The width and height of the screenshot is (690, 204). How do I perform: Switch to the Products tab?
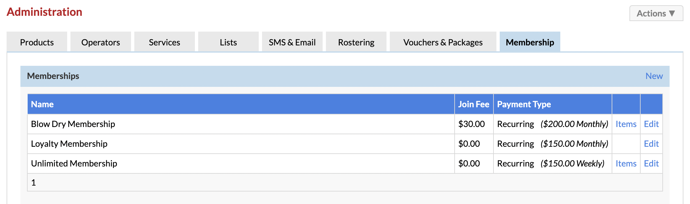(x=37, y=42)
